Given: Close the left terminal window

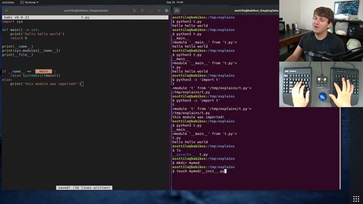Looking at the screenshot, I should point(166,11).
